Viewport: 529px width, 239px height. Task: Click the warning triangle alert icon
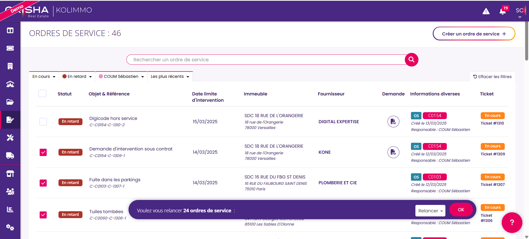tap(486, 11)
